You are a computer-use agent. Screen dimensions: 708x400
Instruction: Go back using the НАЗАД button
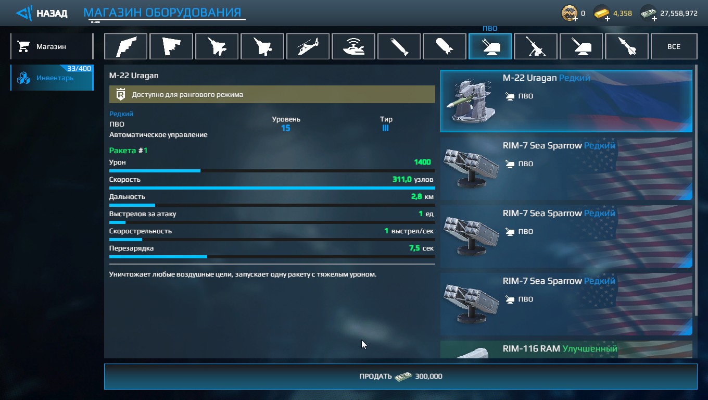pyautogui.click(x=42, y=13)
